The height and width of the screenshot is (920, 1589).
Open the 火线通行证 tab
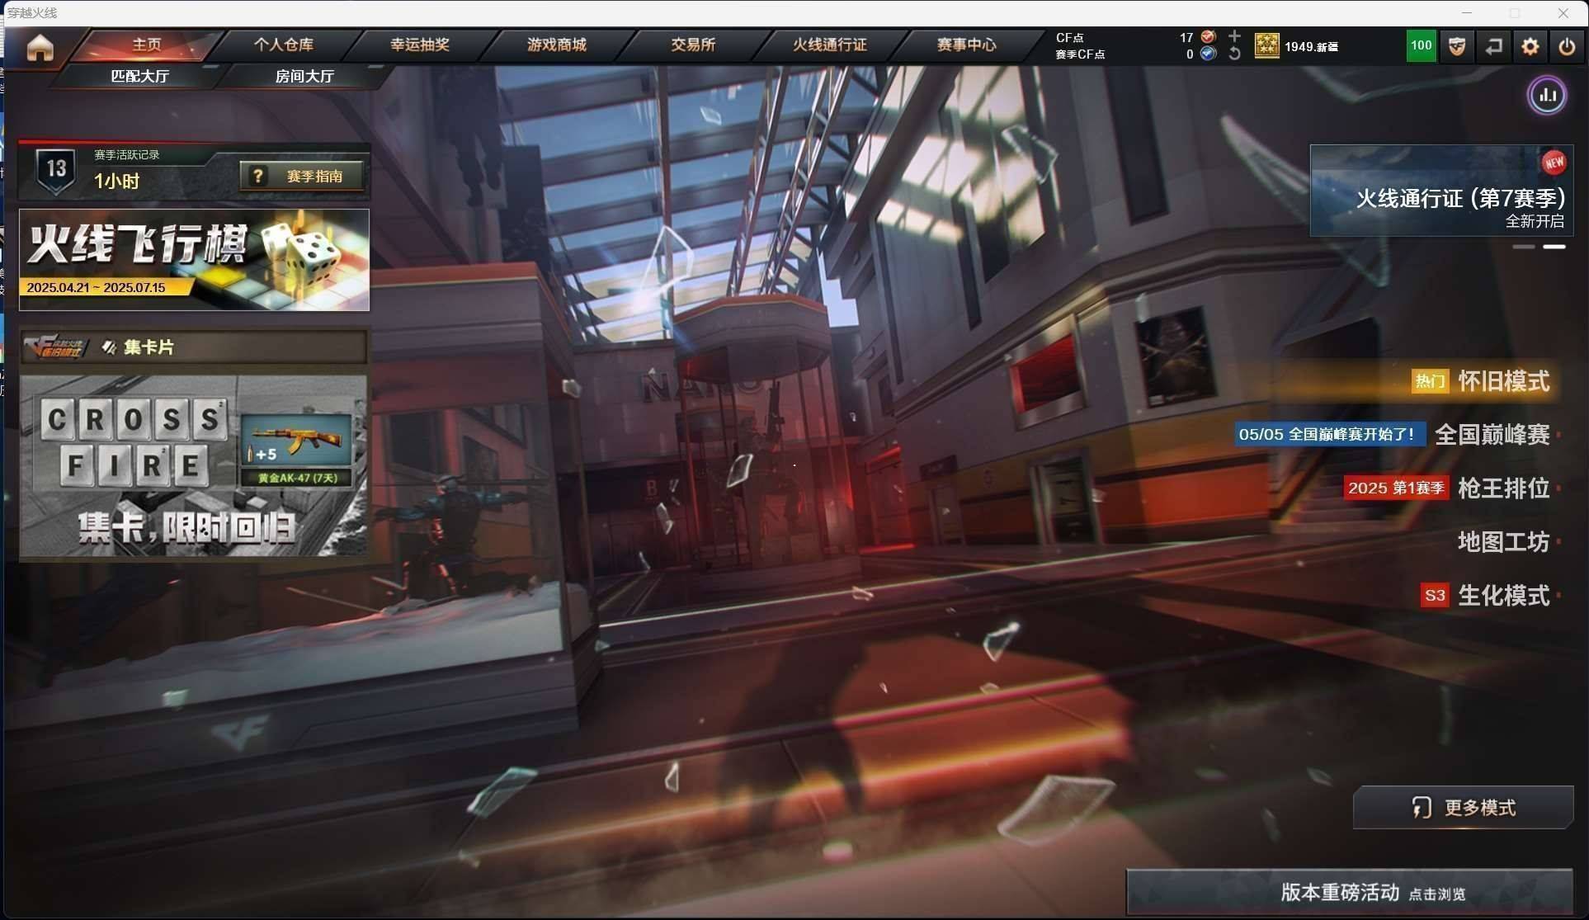(829, 45)
